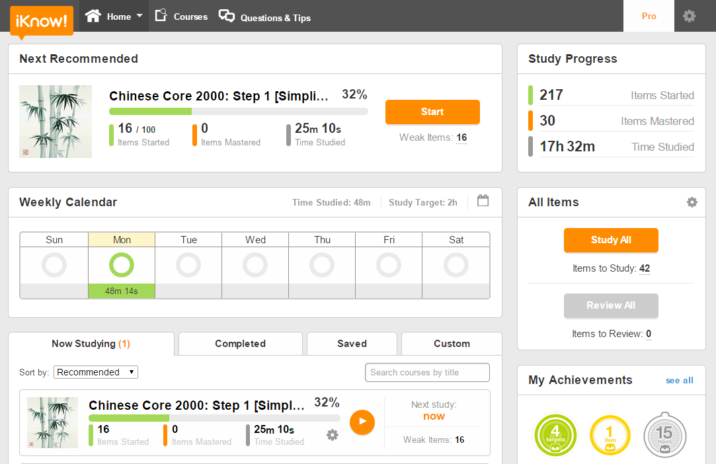Select Sunday's circle in Weekly Calendar

pos(54,265)
